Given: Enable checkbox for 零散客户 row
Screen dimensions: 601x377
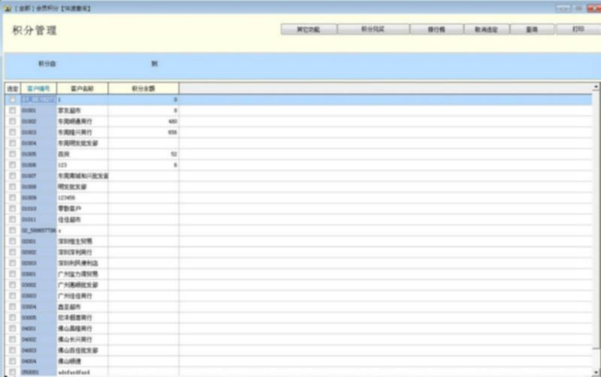Looking at the screenshot, I should click(x=12, y=208).
